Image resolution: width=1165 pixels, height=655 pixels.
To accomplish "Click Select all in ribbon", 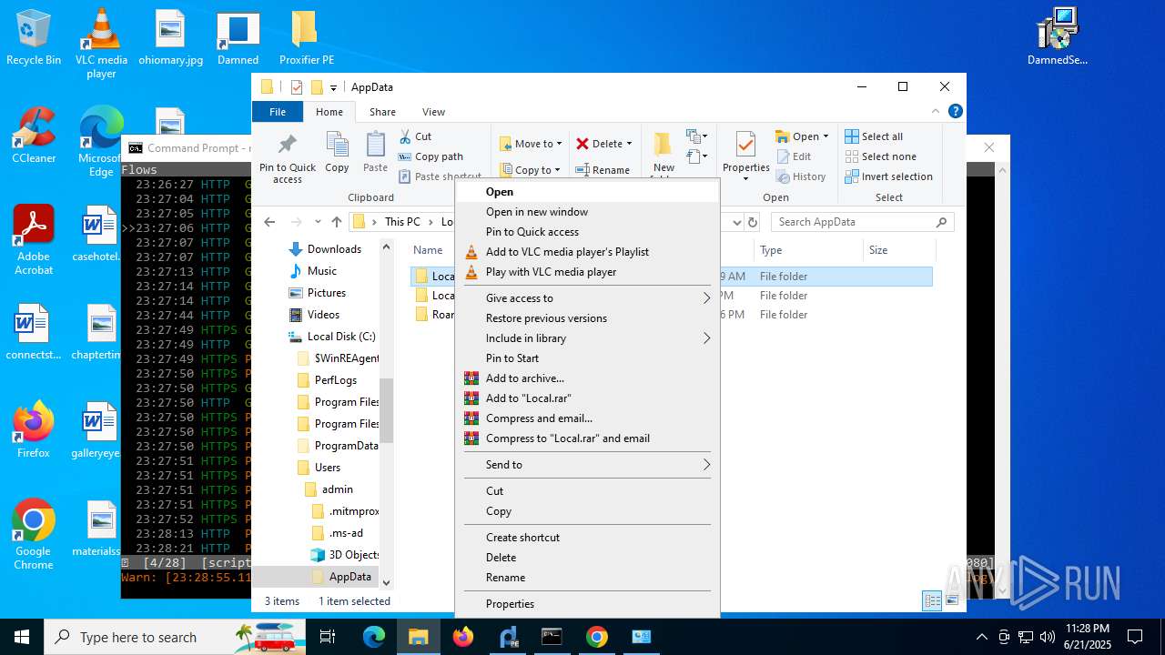I will (874, 136).
